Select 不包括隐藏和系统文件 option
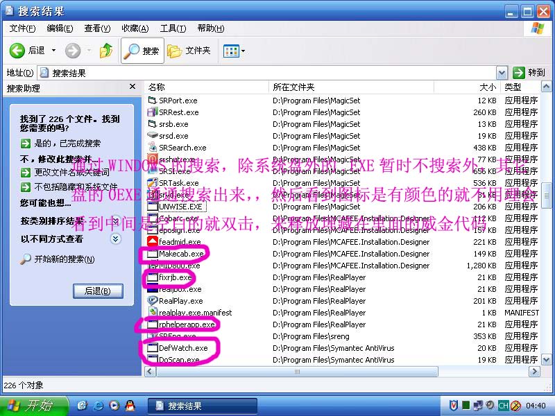This screenshot has height=416, width=555. tap(69, 187)
